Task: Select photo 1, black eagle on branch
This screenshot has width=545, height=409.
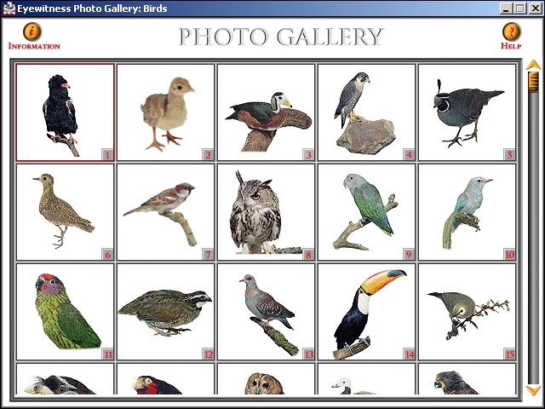Action: pos(65,112)
